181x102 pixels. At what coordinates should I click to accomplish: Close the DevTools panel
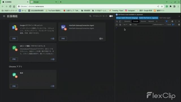coord(179,22)
